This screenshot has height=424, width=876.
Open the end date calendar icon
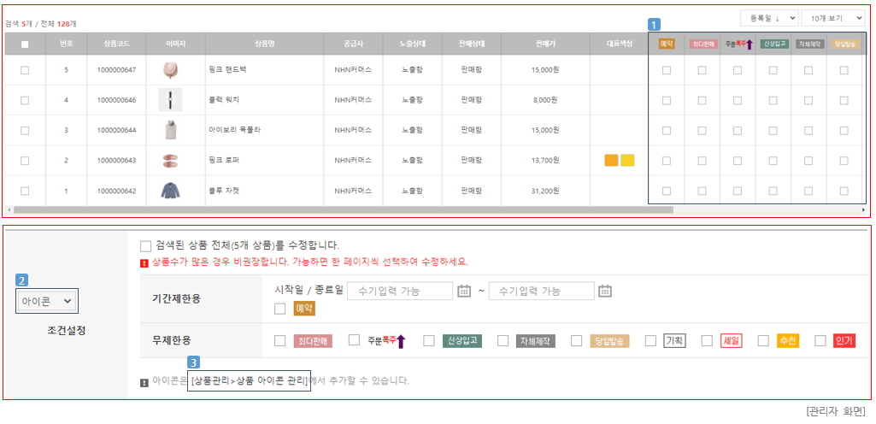[x=605, y=291]
